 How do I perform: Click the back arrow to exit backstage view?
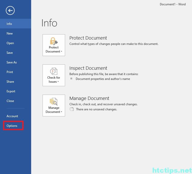pos(10,10)
